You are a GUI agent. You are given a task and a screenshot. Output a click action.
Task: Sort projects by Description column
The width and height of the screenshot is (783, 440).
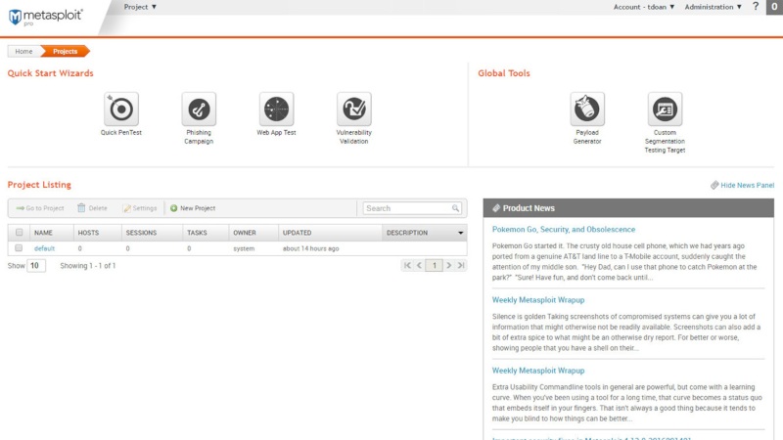407,233
